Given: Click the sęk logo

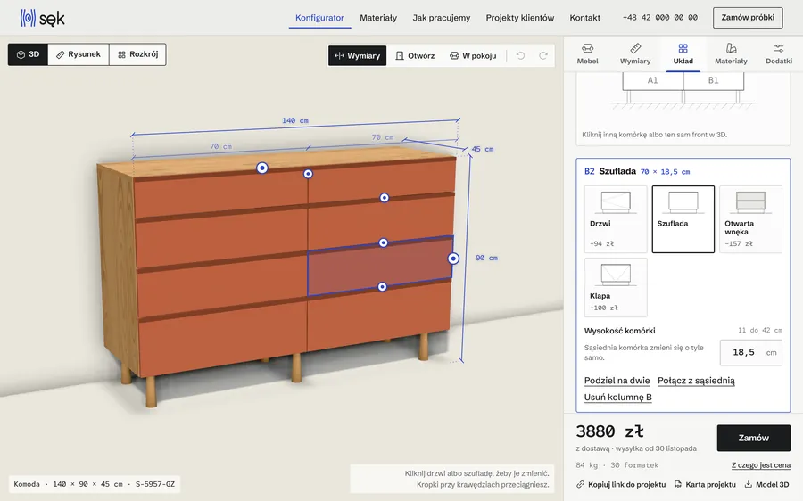Looking at the screenshot, I should pos(43,18).
